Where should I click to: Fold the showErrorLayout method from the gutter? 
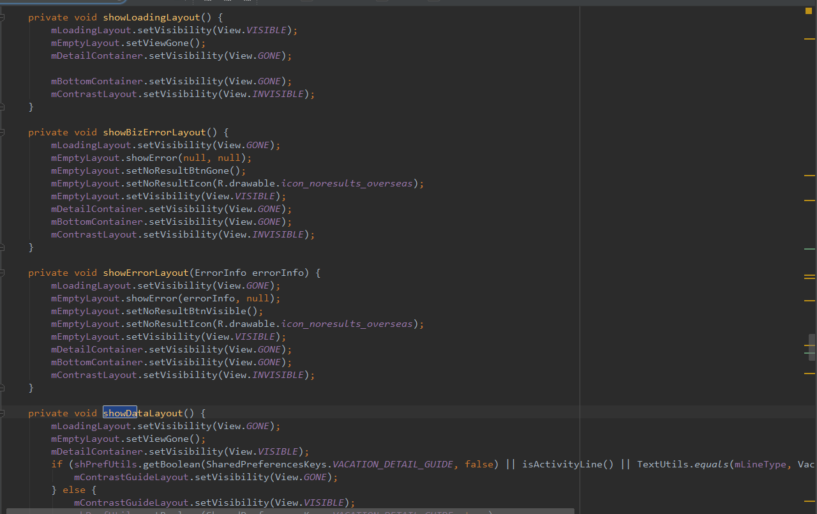click(3, 273)
